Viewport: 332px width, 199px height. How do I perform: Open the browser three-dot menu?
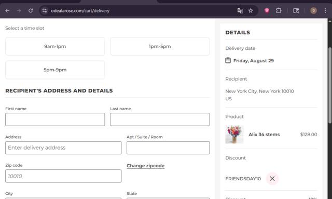[x=325, y=10]
